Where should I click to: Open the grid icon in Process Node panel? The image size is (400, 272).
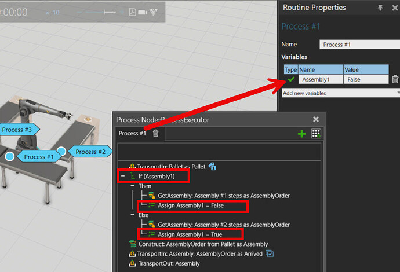tap(316, 134)
